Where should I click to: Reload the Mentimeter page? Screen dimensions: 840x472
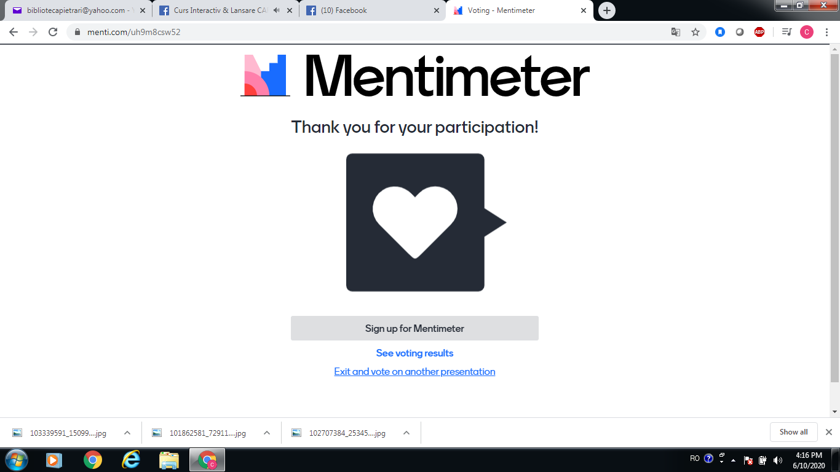53,32
